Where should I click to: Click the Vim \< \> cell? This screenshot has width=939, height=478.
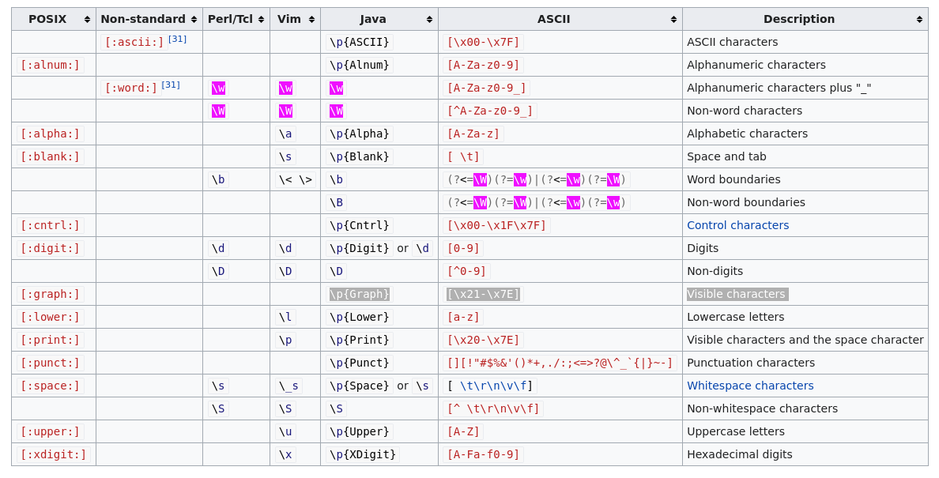(x=296, y=179)
